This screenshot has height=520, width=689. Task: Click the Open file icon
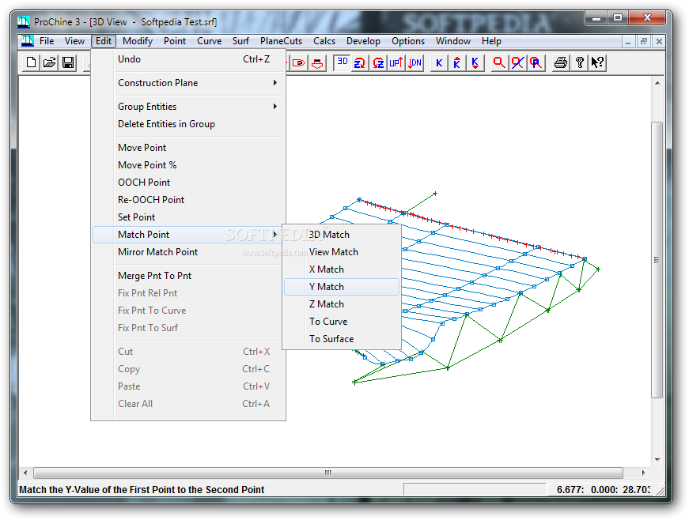(x=50, y=62)
